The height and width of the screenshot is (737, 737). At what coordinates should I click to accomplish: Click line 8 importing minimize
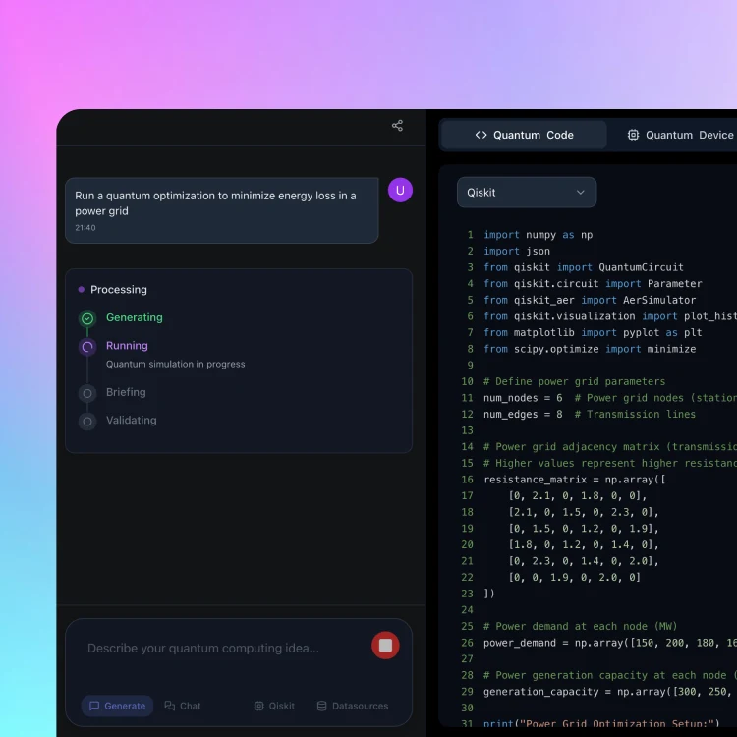click(x=590, y=349)
